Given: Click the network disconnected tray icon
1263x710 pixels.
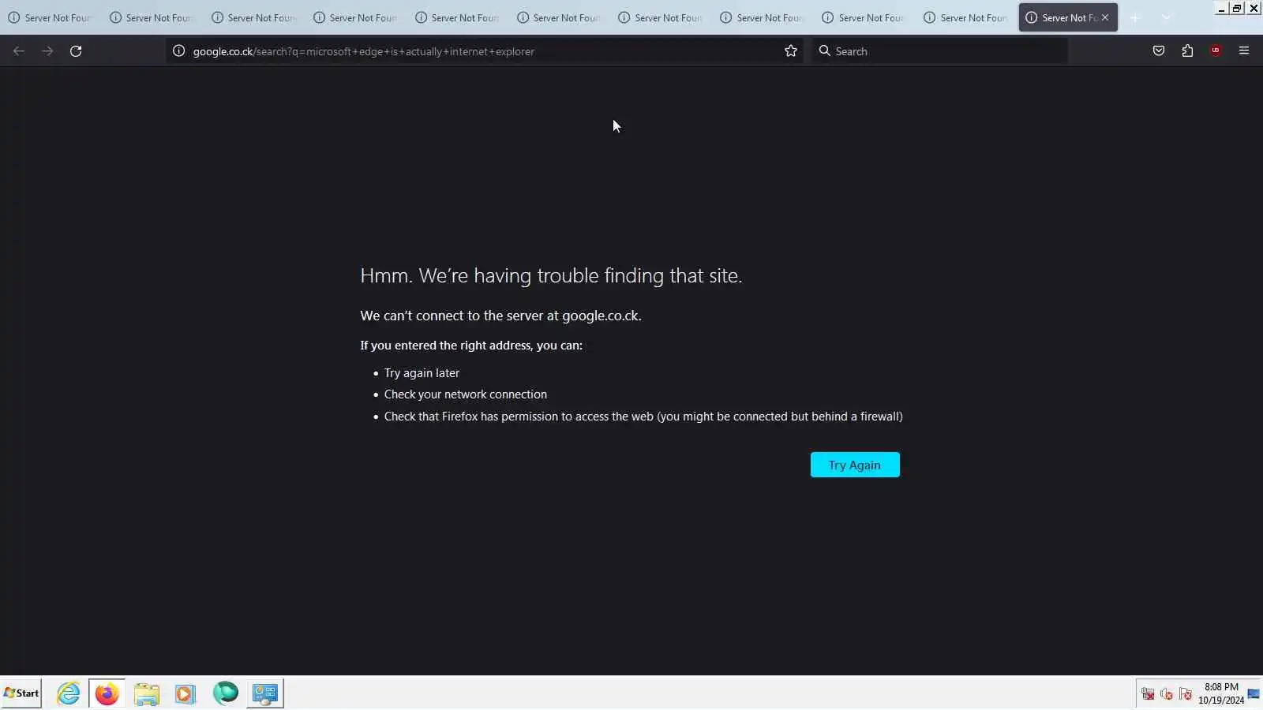Looking at the screenshot, I should (1148, 694).
